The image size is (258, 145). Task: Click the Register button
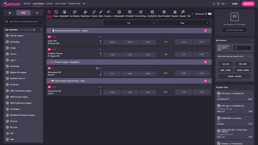247,4
